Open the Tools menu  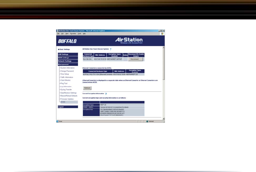[x=79, y=34]
